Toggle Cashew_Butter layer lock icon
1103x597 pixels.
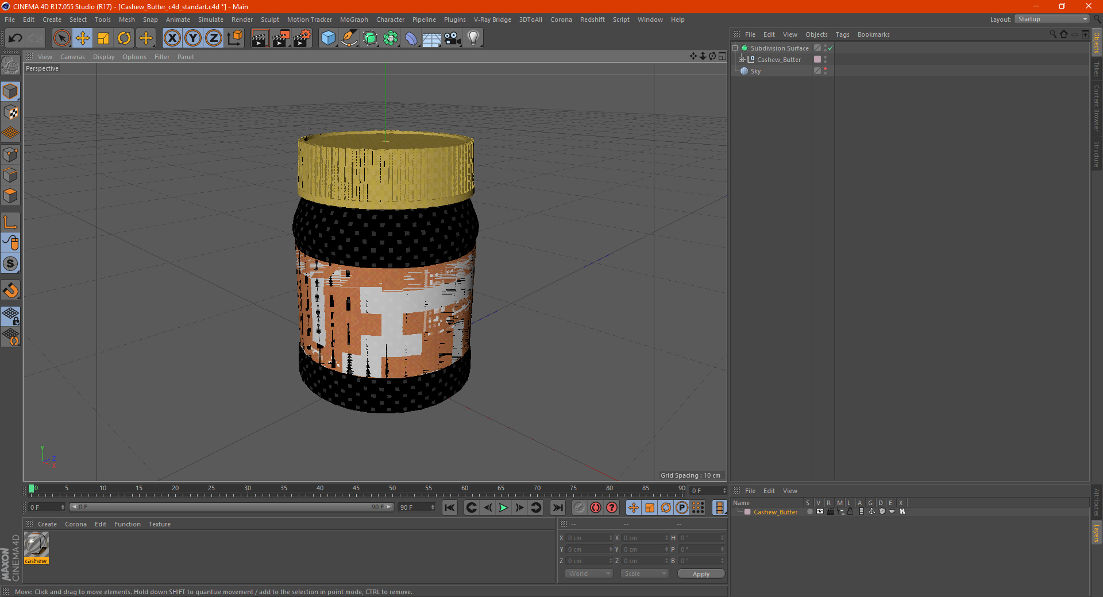pyautogui.click(x=850, y=511)
